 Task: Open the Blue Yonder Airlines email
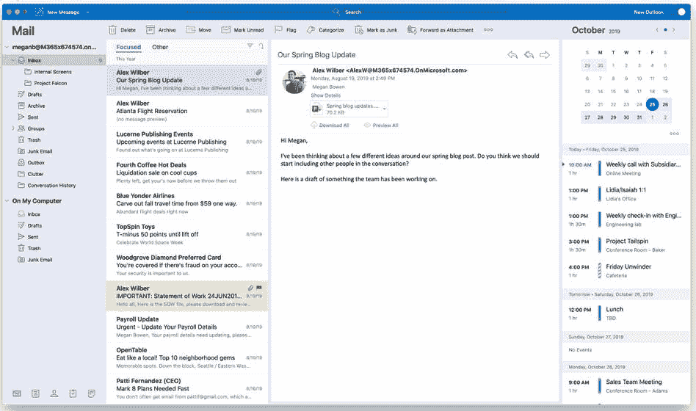187,204
